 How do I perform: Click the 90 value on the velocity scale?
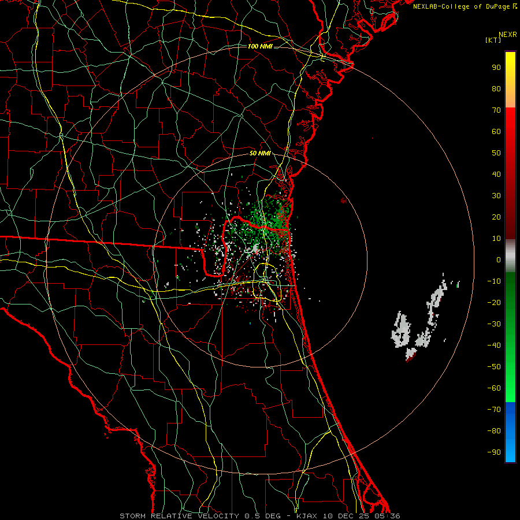[496, 68]
